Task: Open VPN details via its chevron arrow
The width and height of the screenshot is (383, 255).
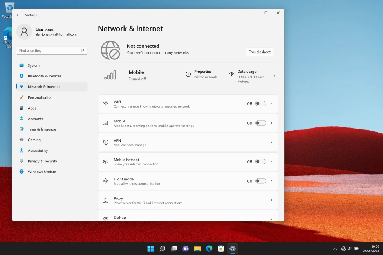Action: (x=271, y=142)
